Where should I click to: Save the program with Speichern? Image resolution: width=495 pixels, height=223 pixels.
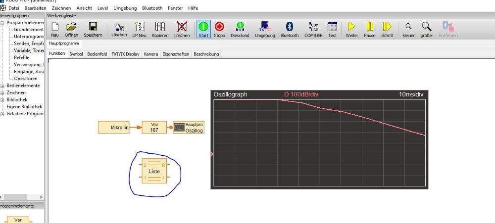(x=93, y=30)
